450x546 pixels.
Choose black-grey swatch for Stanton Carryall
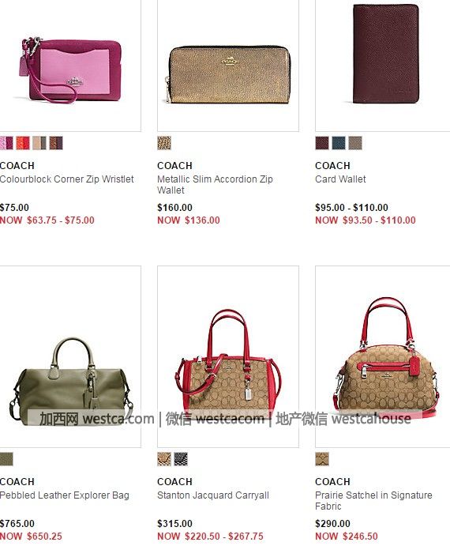click(x=181, y=459)
